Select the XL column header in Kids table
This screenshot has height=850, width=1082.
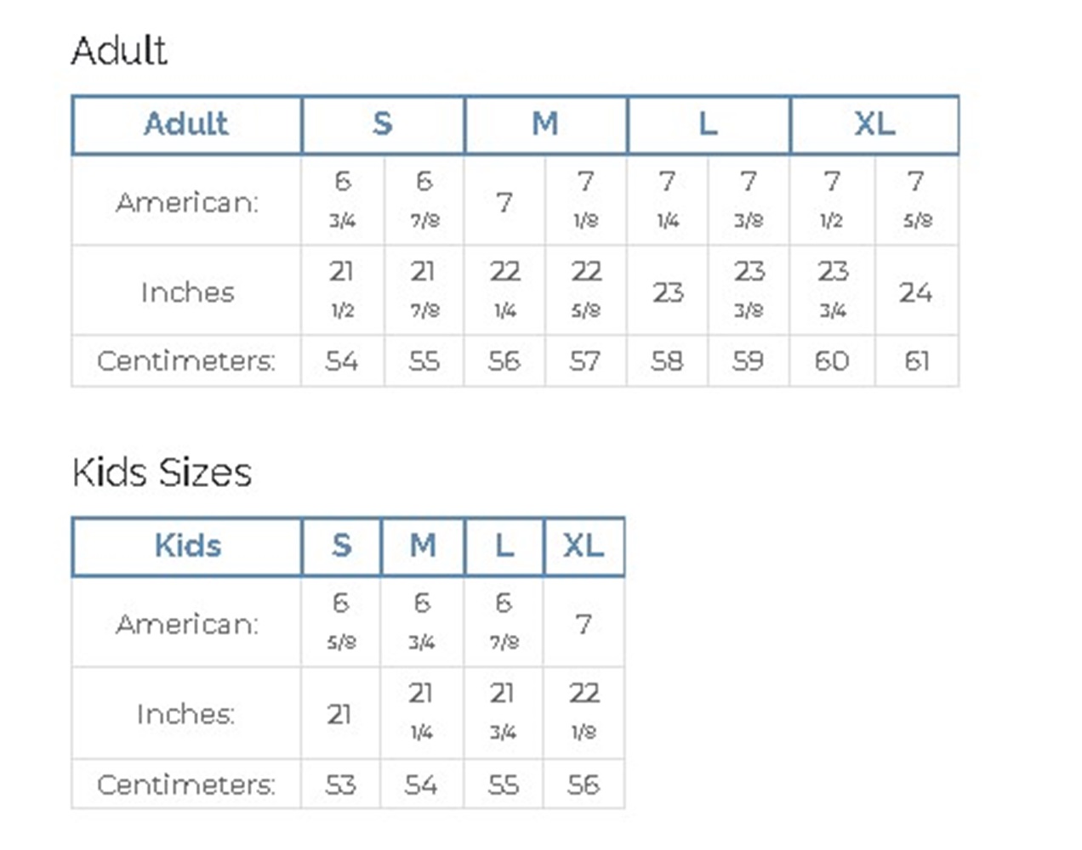click(584, 546)
